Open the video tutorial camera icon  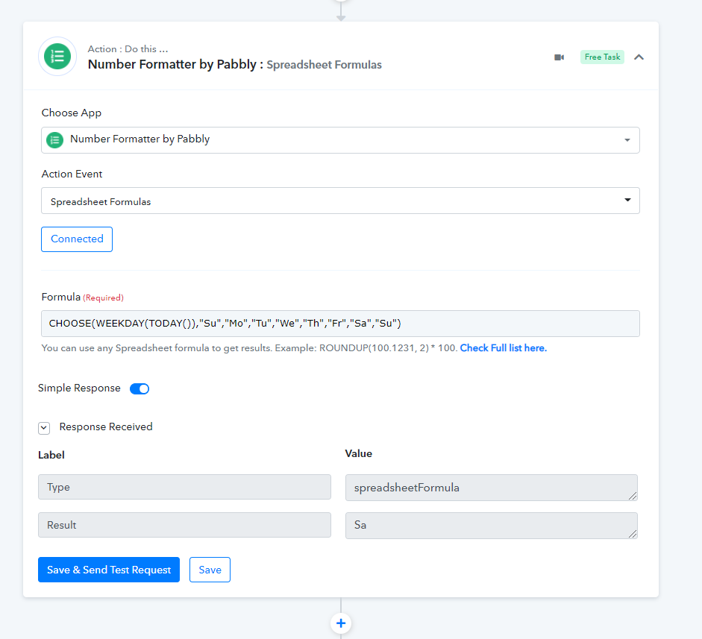click(560, 57)
